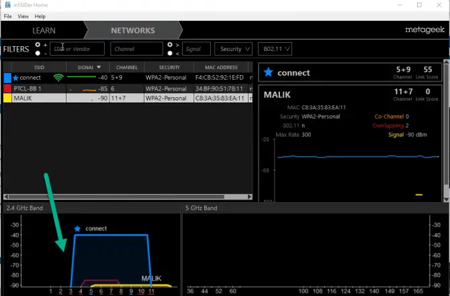Click the network list horizontal scrollbar thumb
450x296 pixels.
click(116, 197)
